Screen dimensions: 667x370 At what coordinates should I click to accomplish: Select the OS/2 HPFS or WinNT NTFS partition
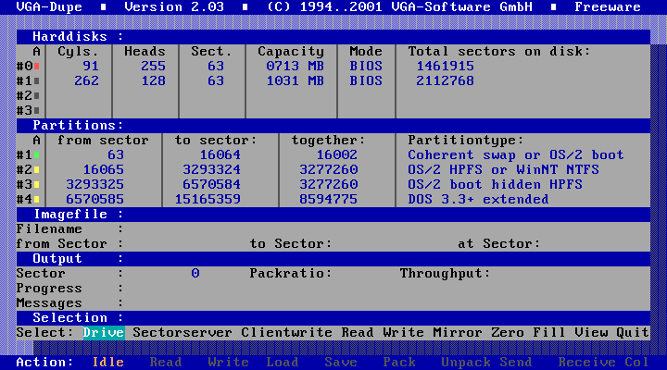click(x=503, y=170)
